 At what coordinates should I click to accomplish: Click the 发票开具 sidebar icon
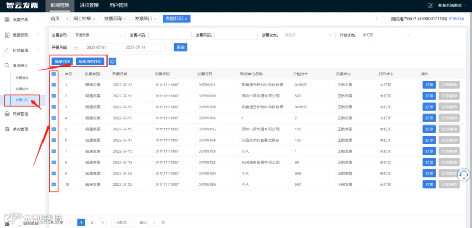click(x=7, y=20)
